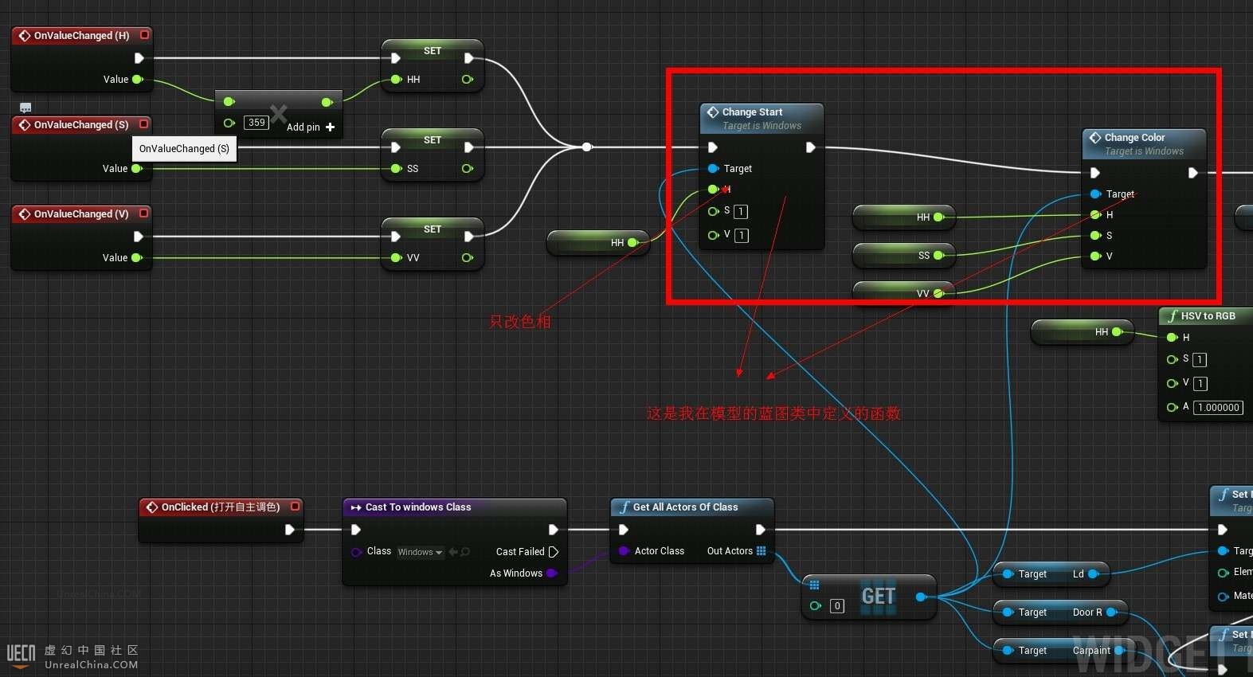This screenshot has width=1253, height=677.
Task: Click the Value output pin of OnValueChanged (V)
Action: coord(137,258)
